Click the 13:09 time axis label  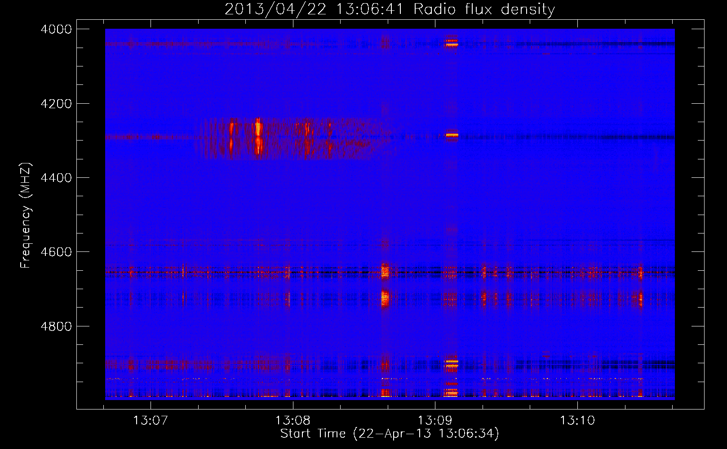(x=435, y=420)
